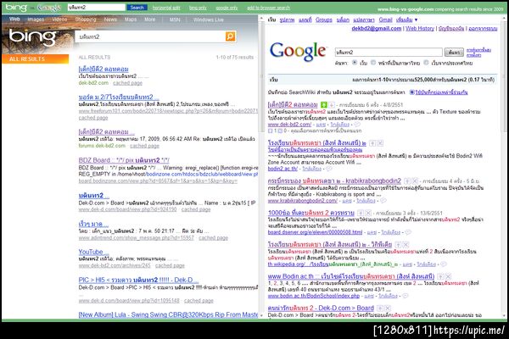Select the last Google radio button for Thailand sites
The height and width of the screenshot is (339, 509).
coord(426,63)
